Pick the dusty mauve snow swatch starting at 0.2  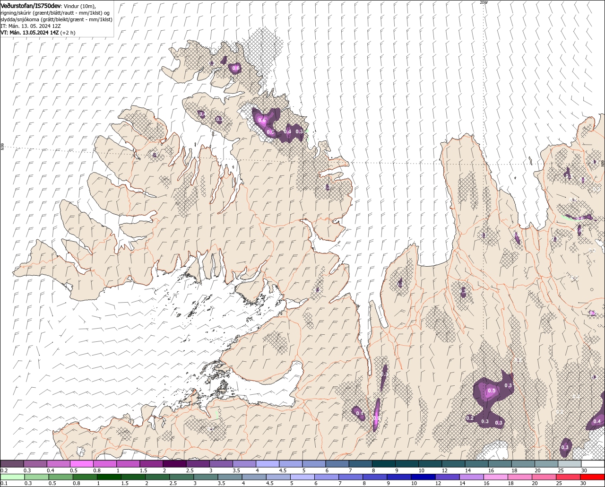[12, 464]
